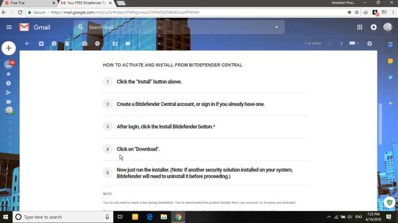The width and height of the screenshot is (398, 223).
Task: Open the Google apps grid
Action: 359,27
